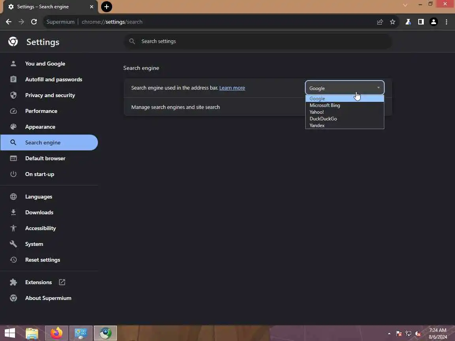This screenshot has width=455, height=341.
Task: Close the Settings – Search engine tab
Action: click(x=91, y=7)
